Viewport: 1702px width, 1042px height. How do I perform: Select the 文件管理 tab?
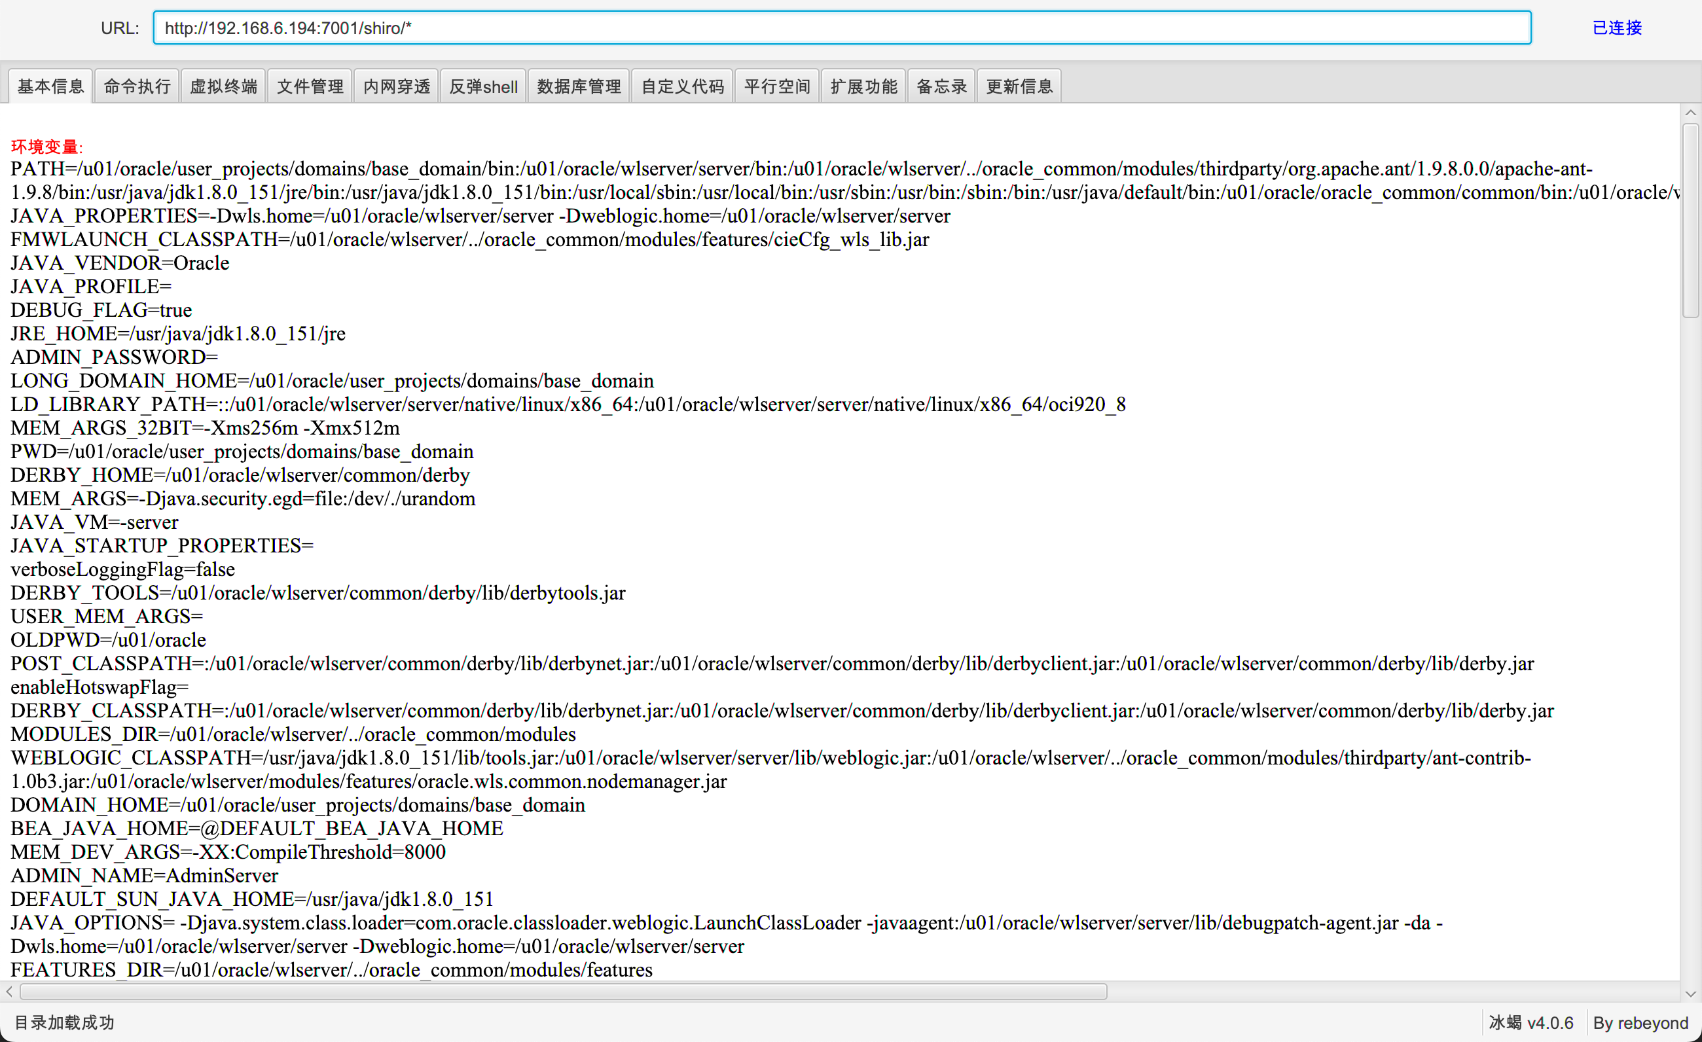pyautogui.click(x=310, y=86)
